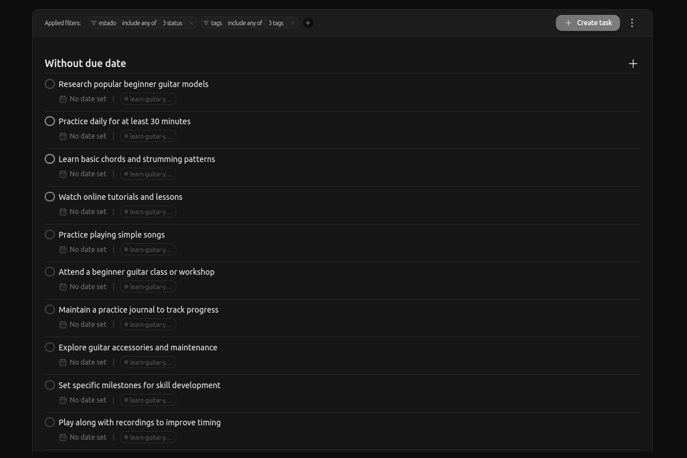Open the '3 tags' filter dropdown
This screenshot has width=687, height=458.
pos(275,23)
